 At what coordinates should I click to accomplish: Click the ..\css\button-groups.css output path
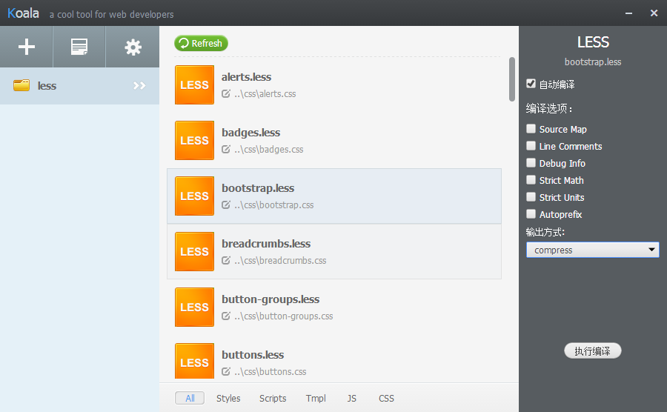coord(284,316)
